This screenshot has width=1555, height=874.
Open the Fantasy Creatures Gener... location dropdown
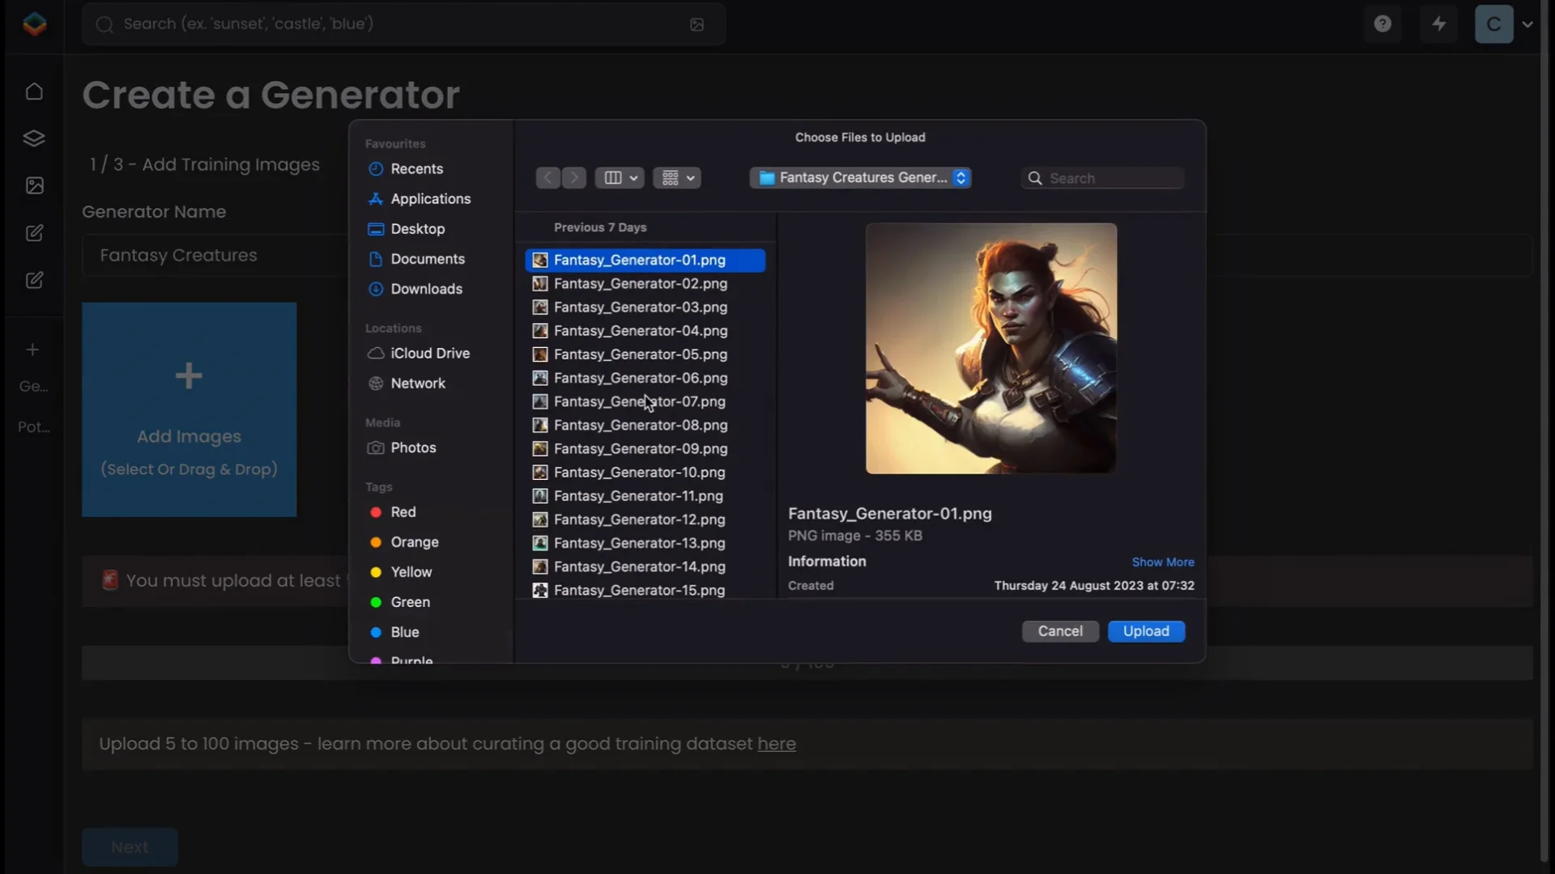(860, 177)
